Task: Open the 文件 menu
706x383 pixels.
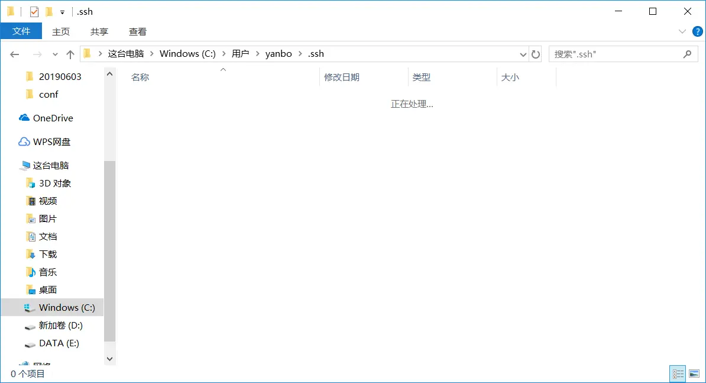Action: point(21,31)
